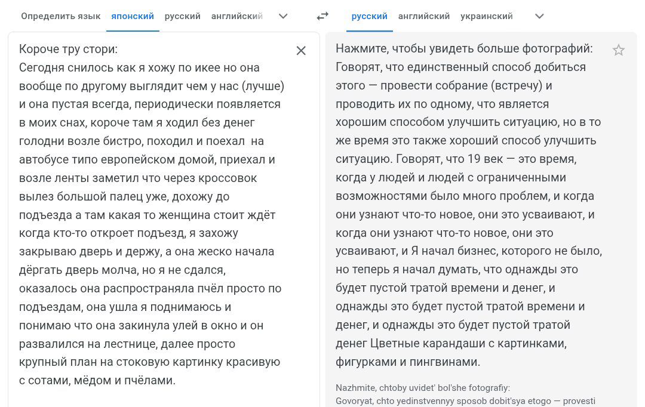Click the word 'икее' in the source text
Viewport: 645px width, 407px height.
(207, 68)
